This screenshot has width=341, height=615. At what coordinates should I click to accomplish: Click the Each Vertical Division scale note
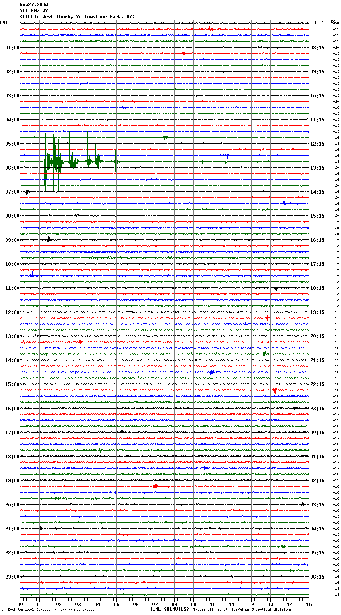[x=51, y=610]
